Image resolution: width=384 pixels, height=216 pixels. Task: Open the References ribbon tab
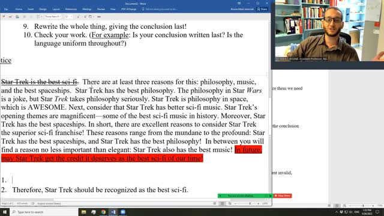[71, 9]
